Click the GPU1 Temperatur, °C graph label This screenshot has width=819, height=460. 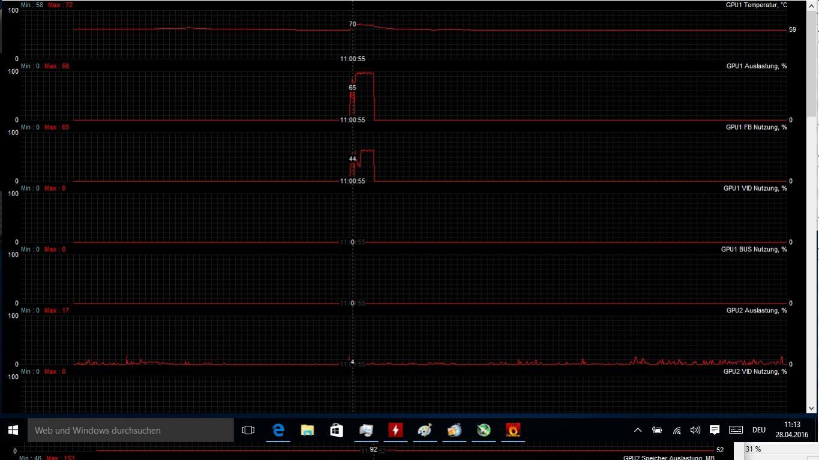point(756,5)
